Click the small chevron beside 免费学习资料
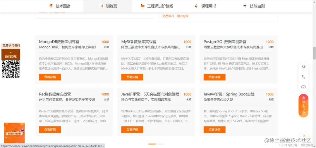Screen dimensions: 316x148 point(19,52)
